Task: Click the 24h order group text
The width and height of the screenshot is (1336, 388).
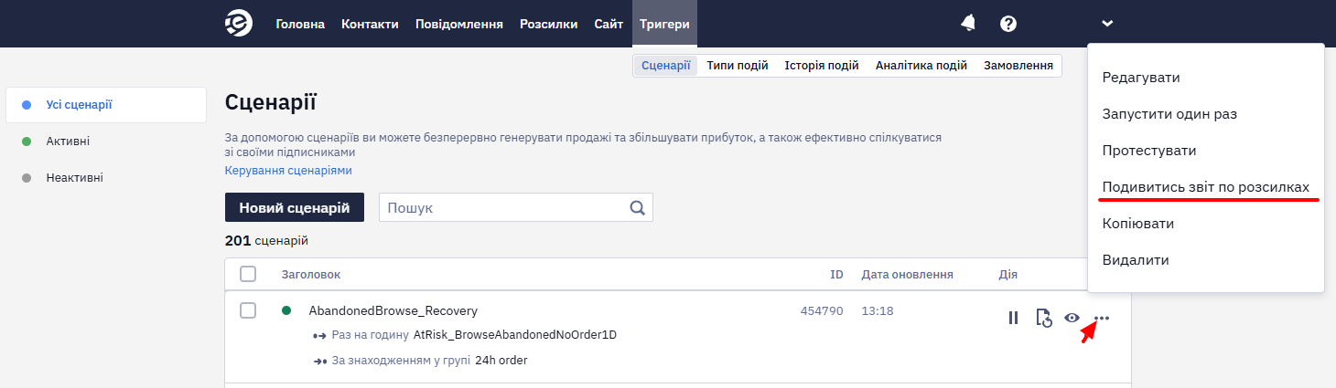Action: click(501, 361)
